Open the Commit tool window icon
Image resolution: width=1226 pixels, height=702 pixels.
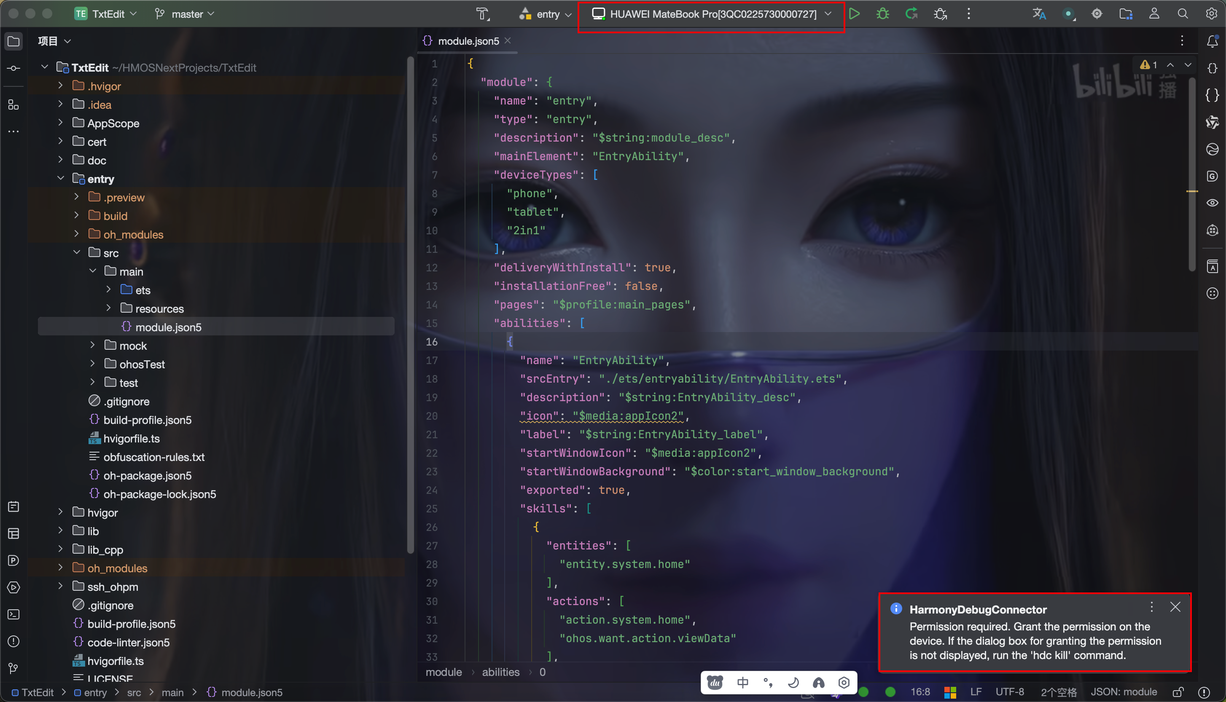click(13, 68)
